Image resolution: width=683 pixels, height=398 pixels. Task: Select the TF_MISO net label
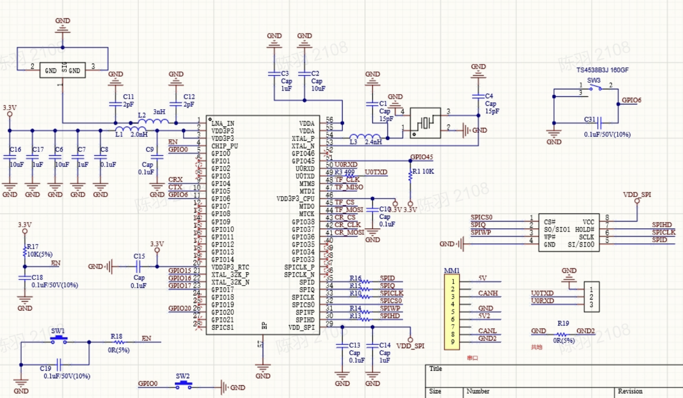[349, 187]
